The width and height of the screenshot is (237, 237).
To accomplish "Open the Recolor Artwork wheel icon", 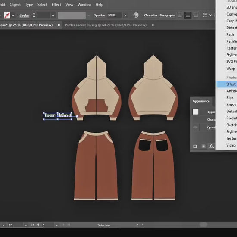I will (x=136, y=15).
